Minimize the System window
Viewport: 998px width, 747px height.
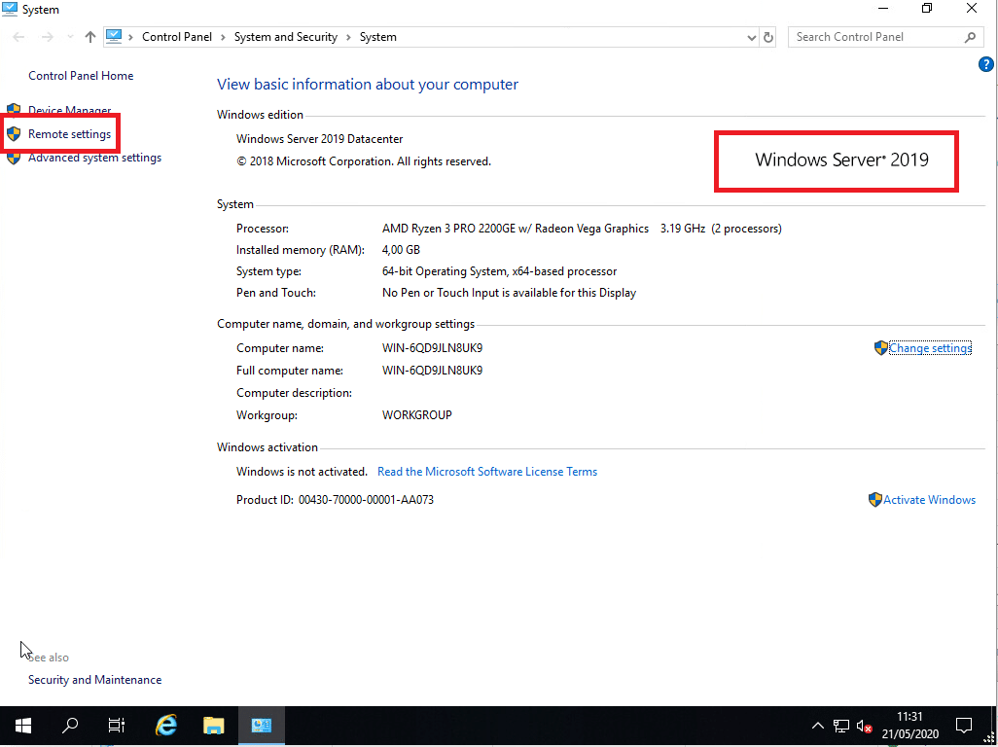[883, 9]
